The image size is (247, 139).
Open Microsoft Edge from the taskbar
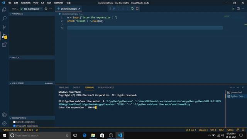coord(85,136)
